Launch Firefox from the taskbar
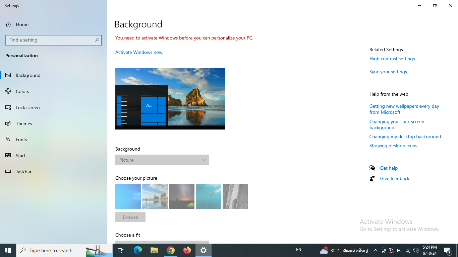458x257 pixels. (187, 250)
